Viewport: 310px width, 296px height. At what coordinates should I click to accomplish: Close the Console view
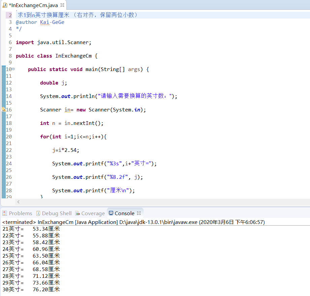138,213
